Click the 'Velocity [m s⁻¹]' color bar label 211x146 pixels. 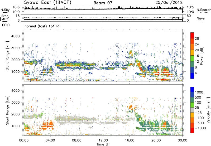click(208, 110)
